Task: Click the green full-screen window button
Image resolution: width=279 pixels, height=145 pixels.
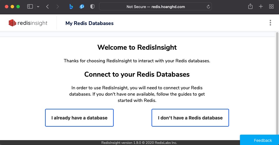Action: [x=18, y=7]
